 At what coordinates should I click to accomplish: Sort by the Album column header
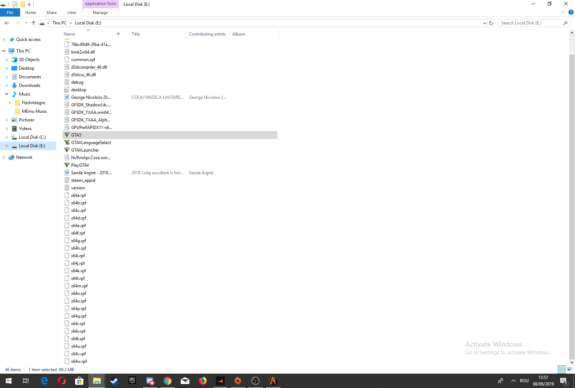(254, 34)
